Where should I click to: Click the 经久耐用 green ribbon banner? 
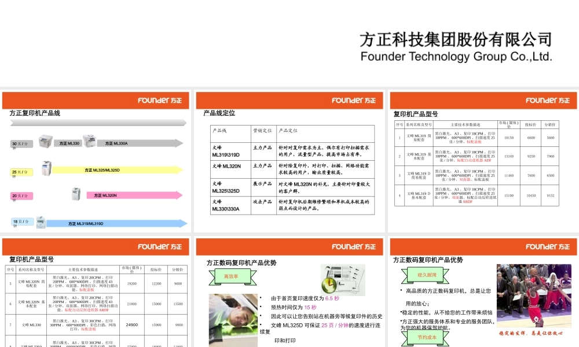[x=426, y=275]
